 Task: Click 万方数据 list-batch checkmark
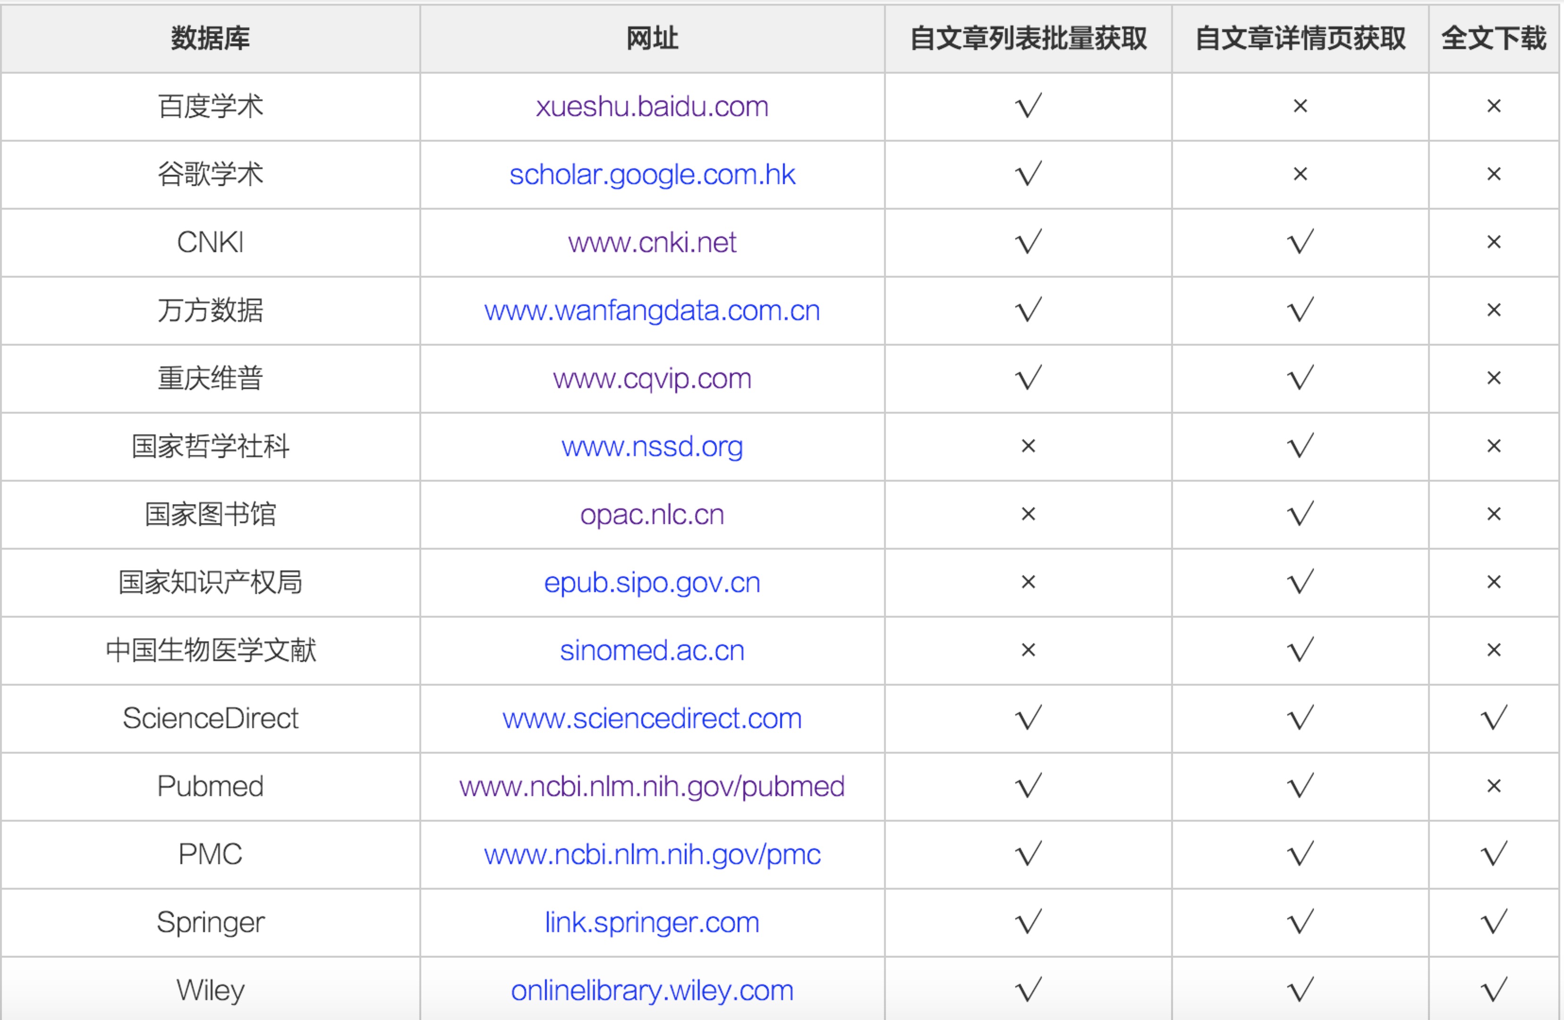click(x=1028, y=310)
